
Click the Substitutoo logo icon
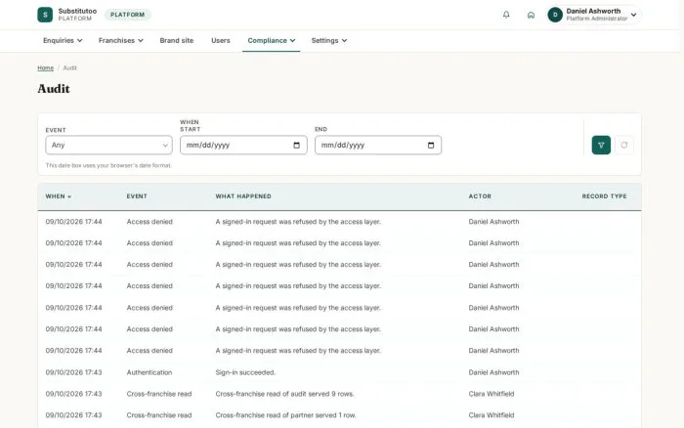pyautogui.click(x=45, y=15)
